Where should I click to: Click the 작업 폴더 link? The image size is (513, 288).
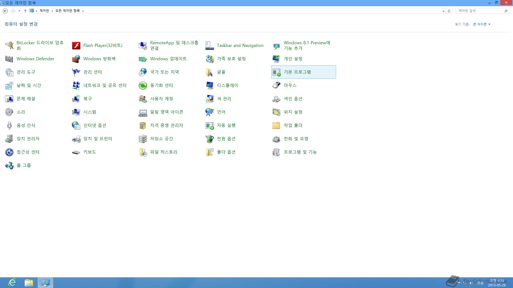coord(293,125)
